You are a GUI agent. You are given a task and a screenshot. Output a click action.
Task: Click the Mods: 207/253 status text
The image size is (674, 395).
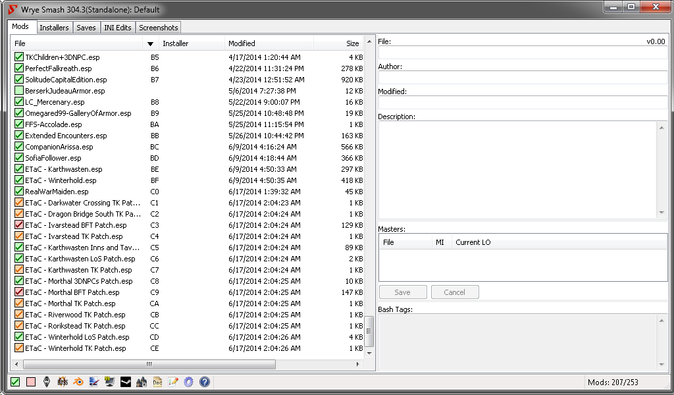pos(613,382)
